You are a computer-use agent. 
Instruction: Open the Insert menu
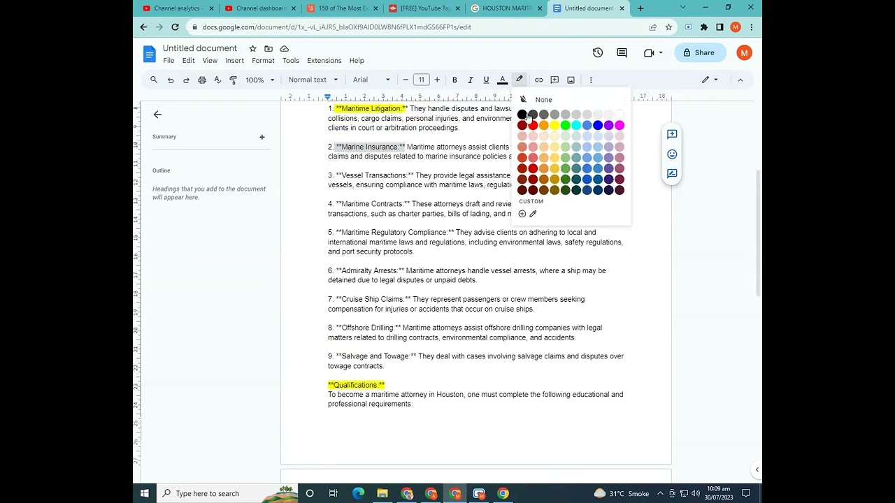click(234, 61)
